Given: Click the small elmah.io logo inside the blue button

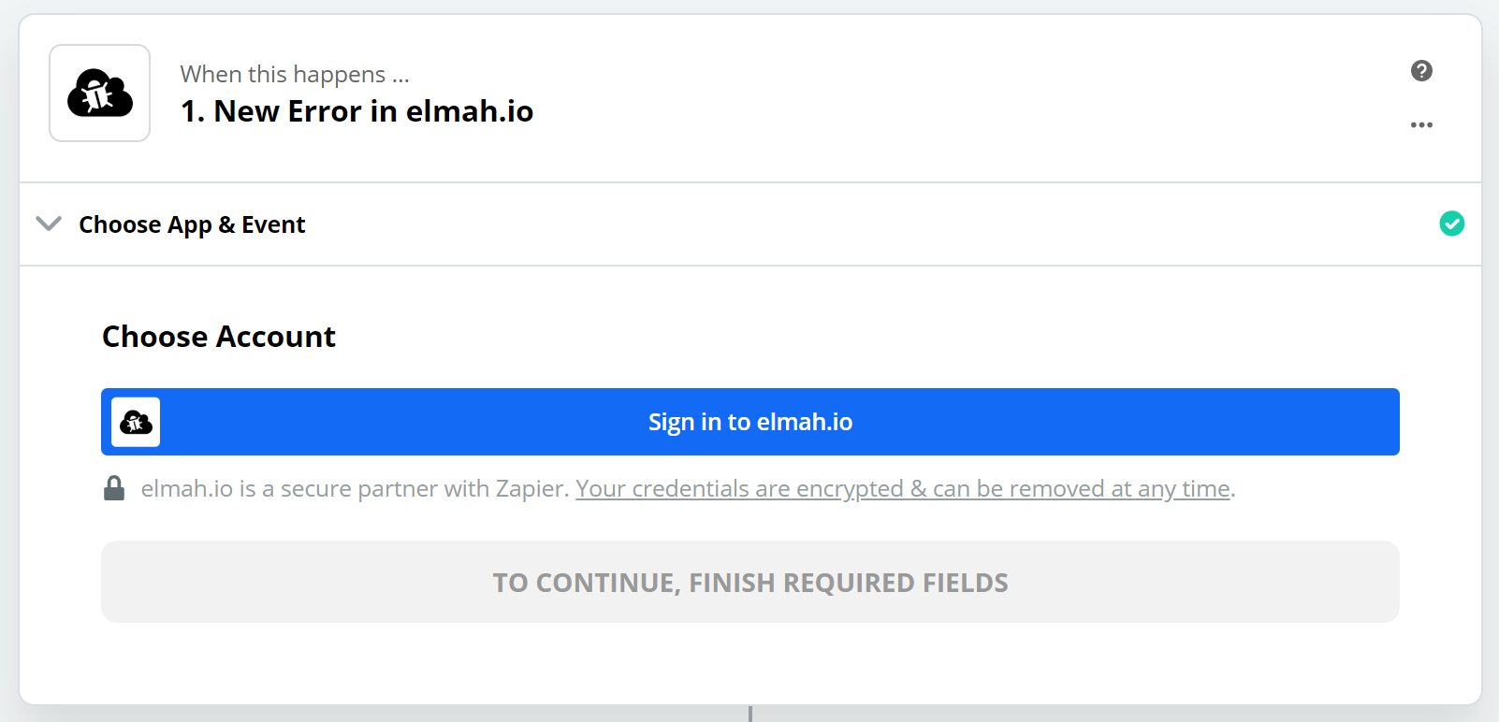Looking at the screenshot, I should (136, 422).
